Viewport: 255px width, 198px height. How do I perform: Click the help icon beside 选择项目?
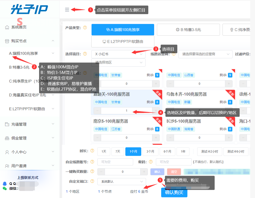[x=85, y=54]
